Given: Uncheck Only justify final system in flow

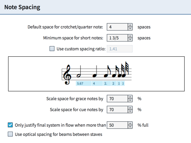Looking at the screenshot, I should [x=10, y=125].
